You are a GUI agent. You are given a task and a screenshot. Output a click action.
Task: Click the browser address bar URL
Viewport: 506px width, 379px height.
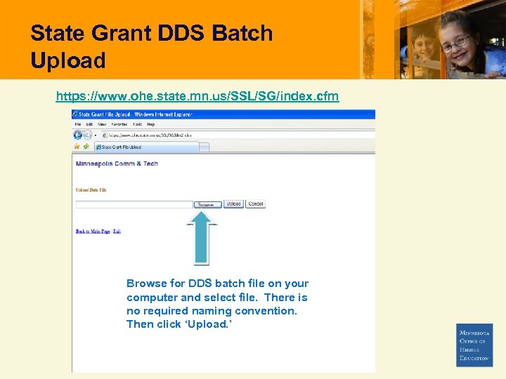pos(150,135)
